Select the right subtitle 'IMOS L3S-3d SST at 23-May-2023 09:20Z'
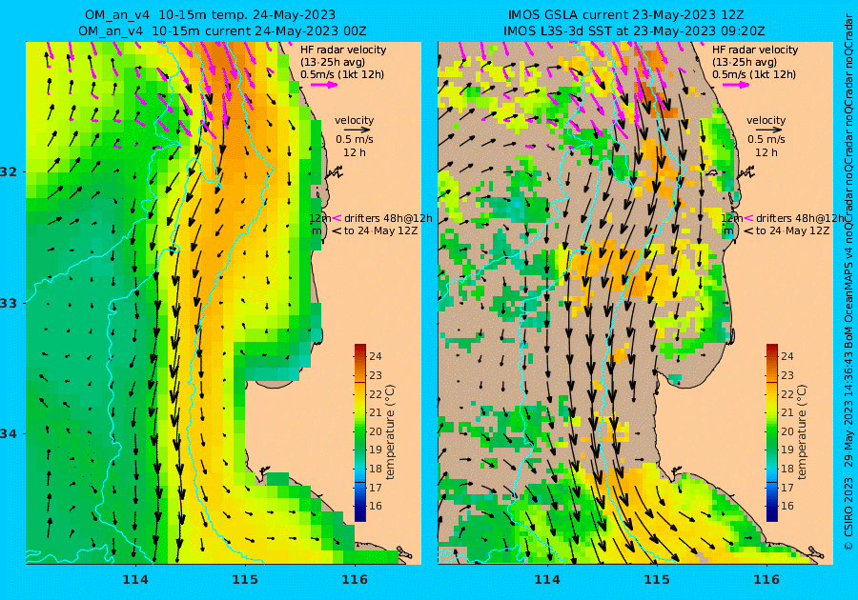This screenshot has height=600, width=858. tap(634, 31)
